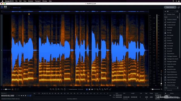The height and width of the screenshot is (101, 181).
Task: Open the Guitar De-noise module
Action: coord(171,64)
